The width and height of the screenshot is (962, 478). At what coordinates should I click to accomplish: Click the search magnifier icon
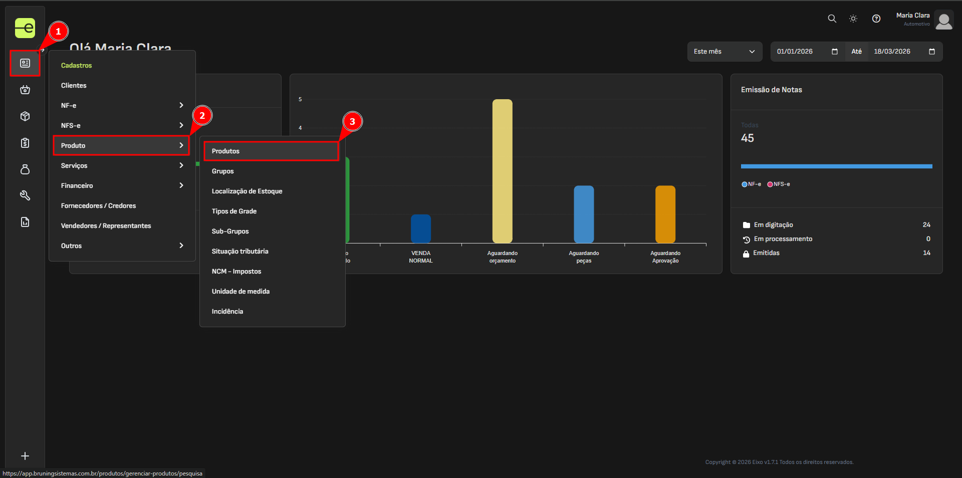[x=832, y=19]
